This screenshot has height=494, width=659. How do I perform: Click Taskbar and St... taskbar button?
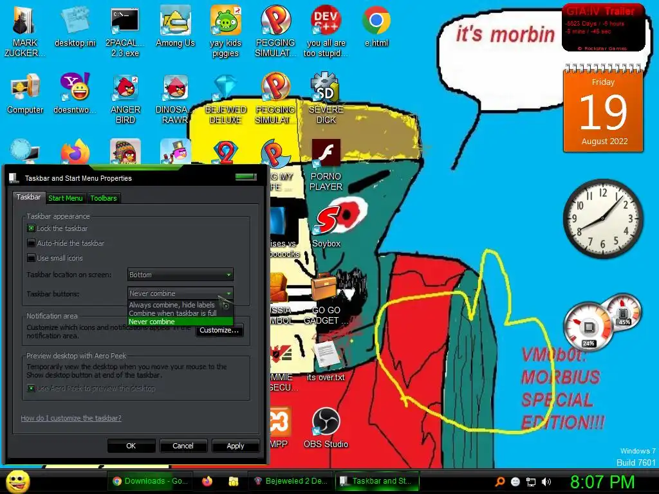(x=377, y=481)
